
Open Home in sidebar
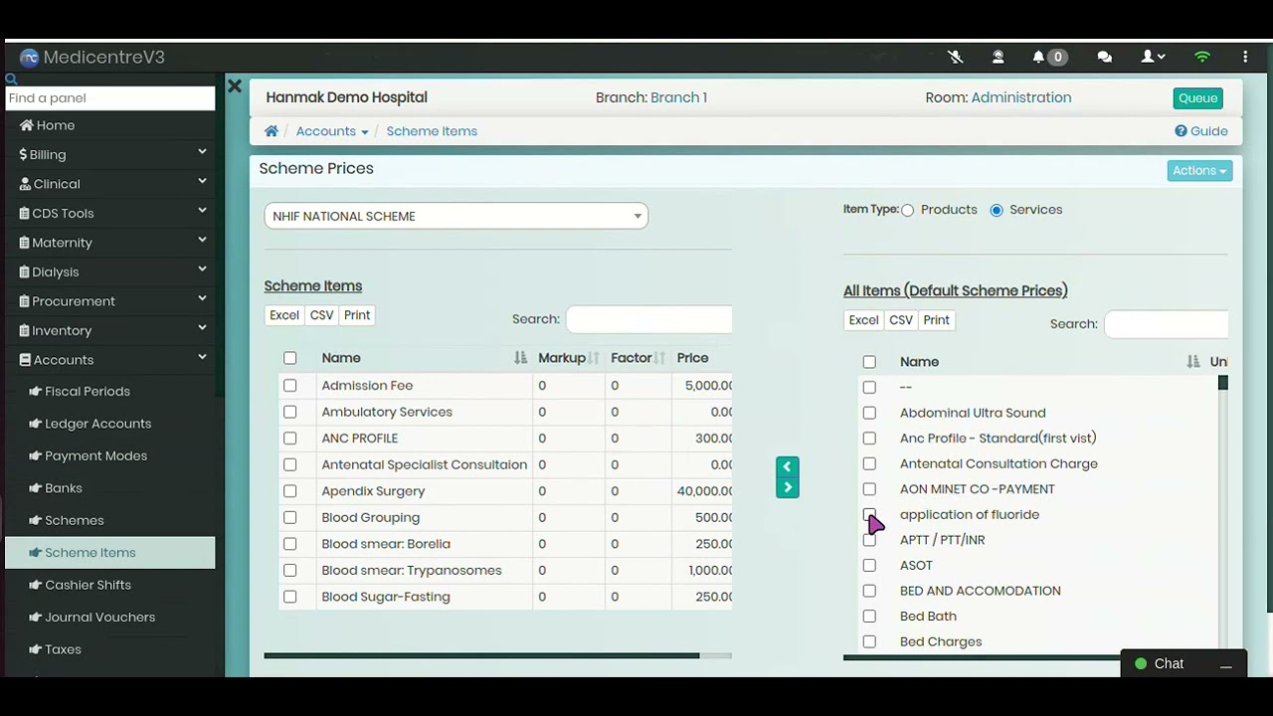(47, 125)
